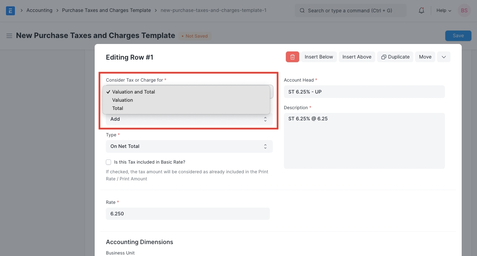This screenshot has height=256, width=477.
Task: Pick 'Valuation and Total' option
Action: [x=133, y=92]
